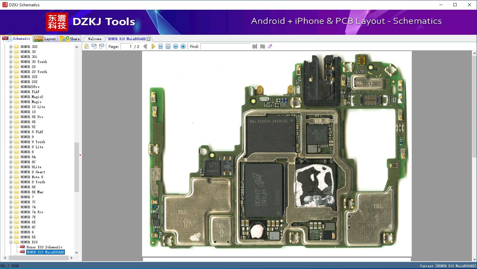This screenshot has width=477, height=269.
Task: Expand the HONOR 20 folder node
Action: click(11, 67)
